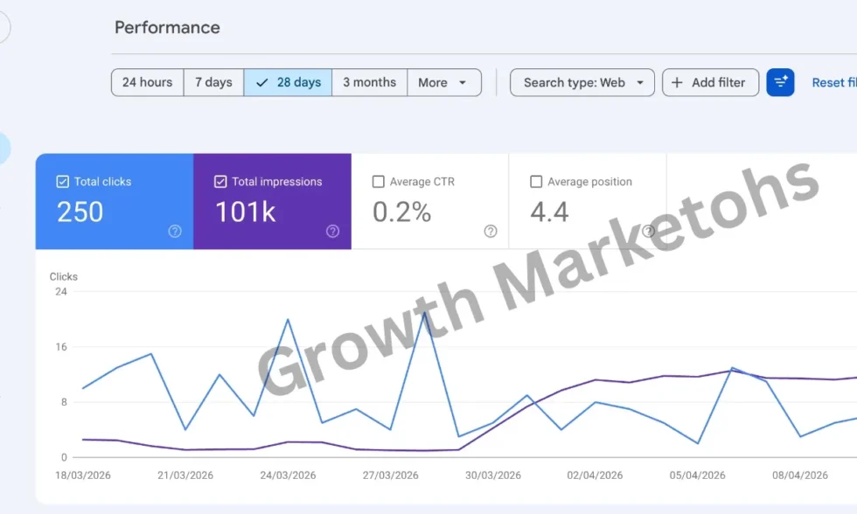Screen dimensions: 857x514
Task: Switch to the 3 months date range
Action: 370,81
